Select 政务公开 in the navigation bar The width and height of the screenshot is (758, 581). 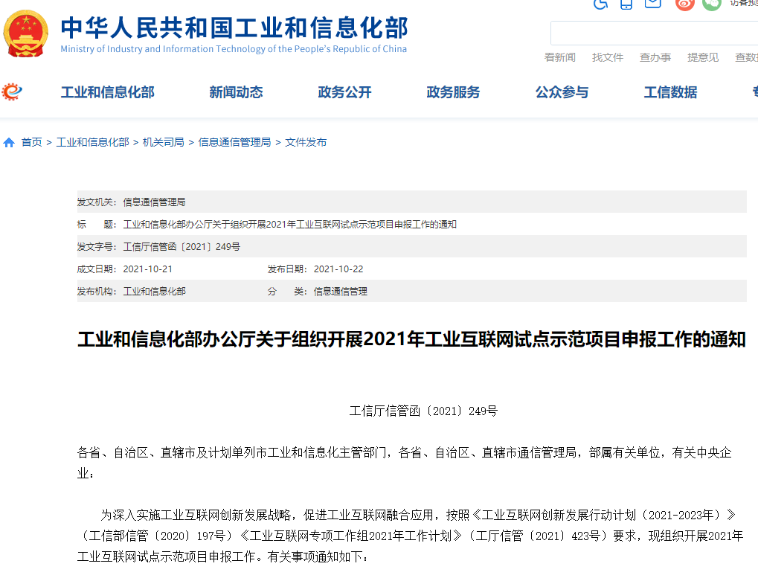[344, 92]
